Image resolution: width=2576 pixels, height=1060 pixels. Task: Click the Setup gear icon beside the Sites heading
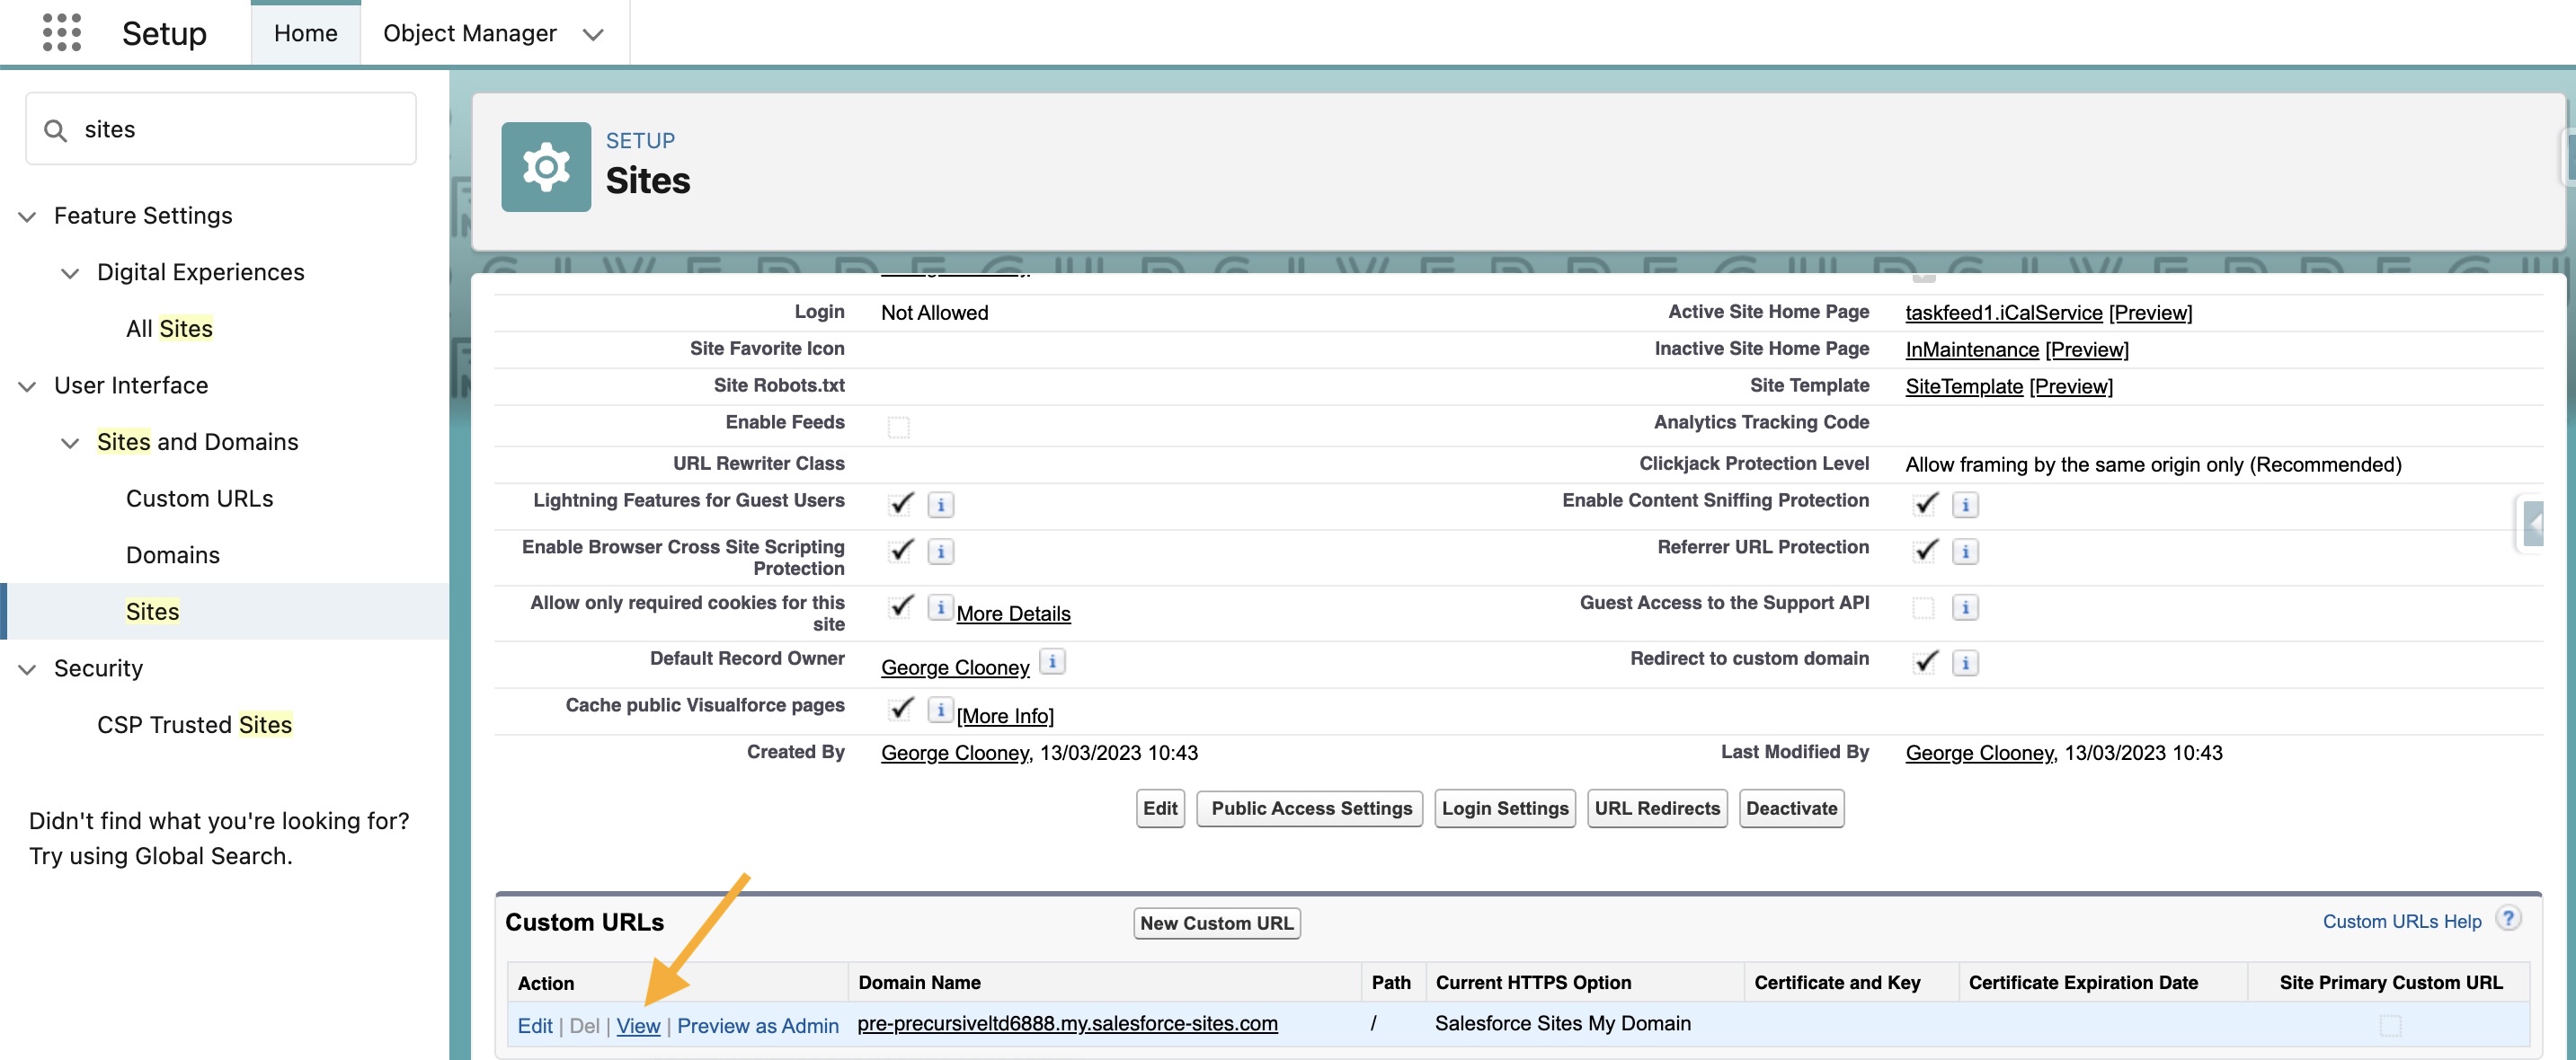(x=546, y=166)
